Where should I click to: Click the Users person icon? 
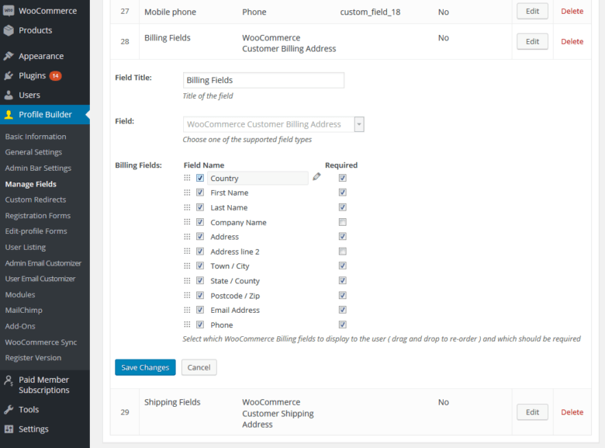click(9, 95)
